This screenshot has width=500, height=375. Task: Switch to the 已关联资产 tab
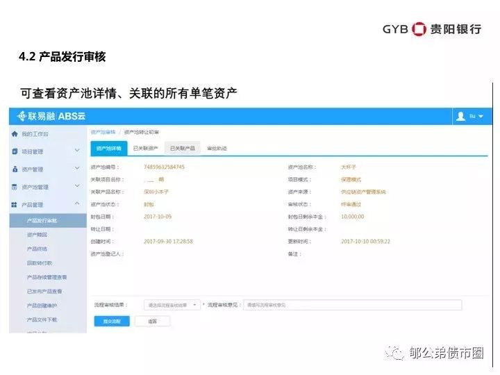coord(146,148)
